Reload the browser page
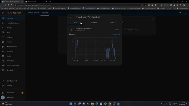The width and height of the screenshot is (189, 106). (8, 5)
